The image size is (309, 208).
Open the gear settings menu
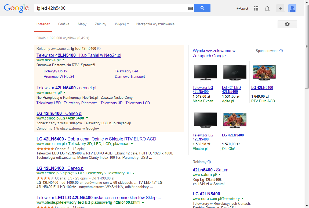(287, 24)
